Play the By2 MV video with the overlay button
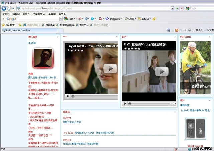The image size is (214, 151). point(162,71)
